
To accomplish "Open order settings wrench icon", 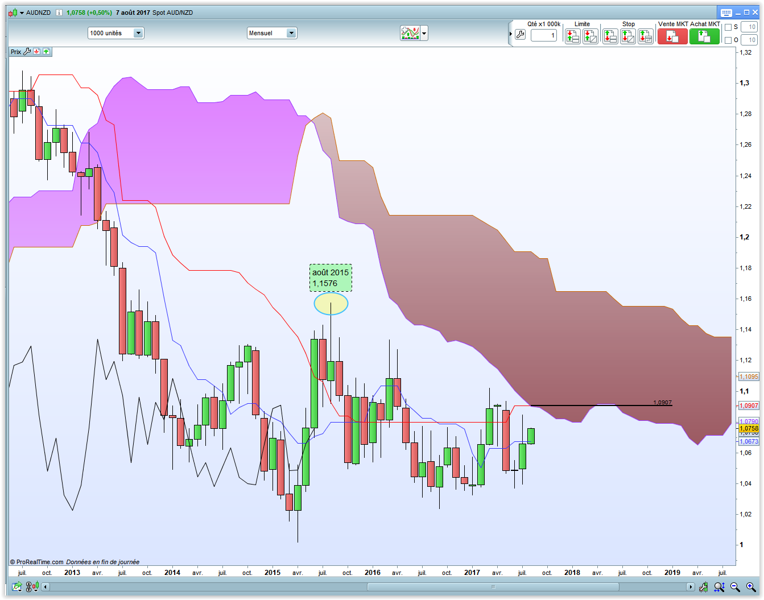I will [x=520, y=35].
